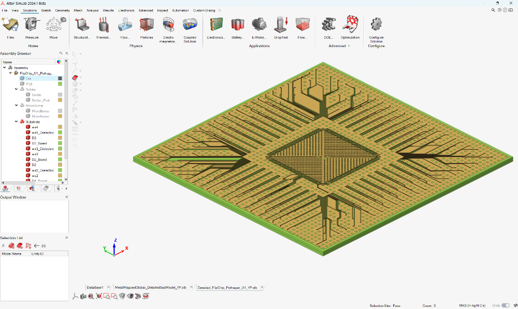Close the Output Window panel
This screenshot has width=518, height=309.
(67, 197)
